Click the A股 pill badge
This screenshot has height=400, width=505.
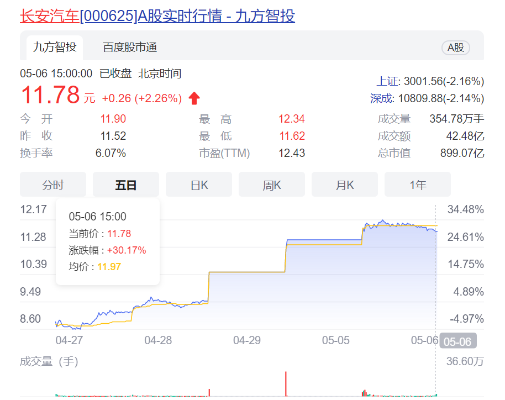point(456,48)
